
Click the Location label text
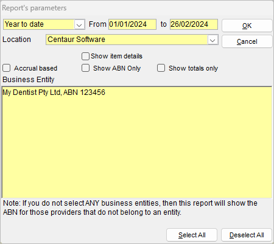pos(16,40)
